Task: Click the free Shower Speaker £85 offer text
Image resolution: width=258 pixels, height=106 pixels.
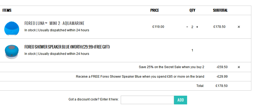Action: point(140,77)
